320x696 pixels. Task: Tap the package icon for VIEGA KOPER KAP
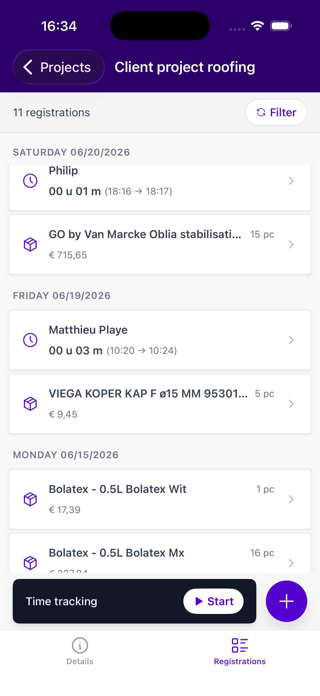(x=30, y=404)
